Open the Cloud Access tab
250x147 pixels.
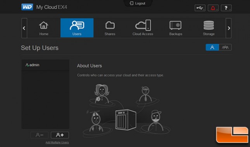(x=143, y=28)
